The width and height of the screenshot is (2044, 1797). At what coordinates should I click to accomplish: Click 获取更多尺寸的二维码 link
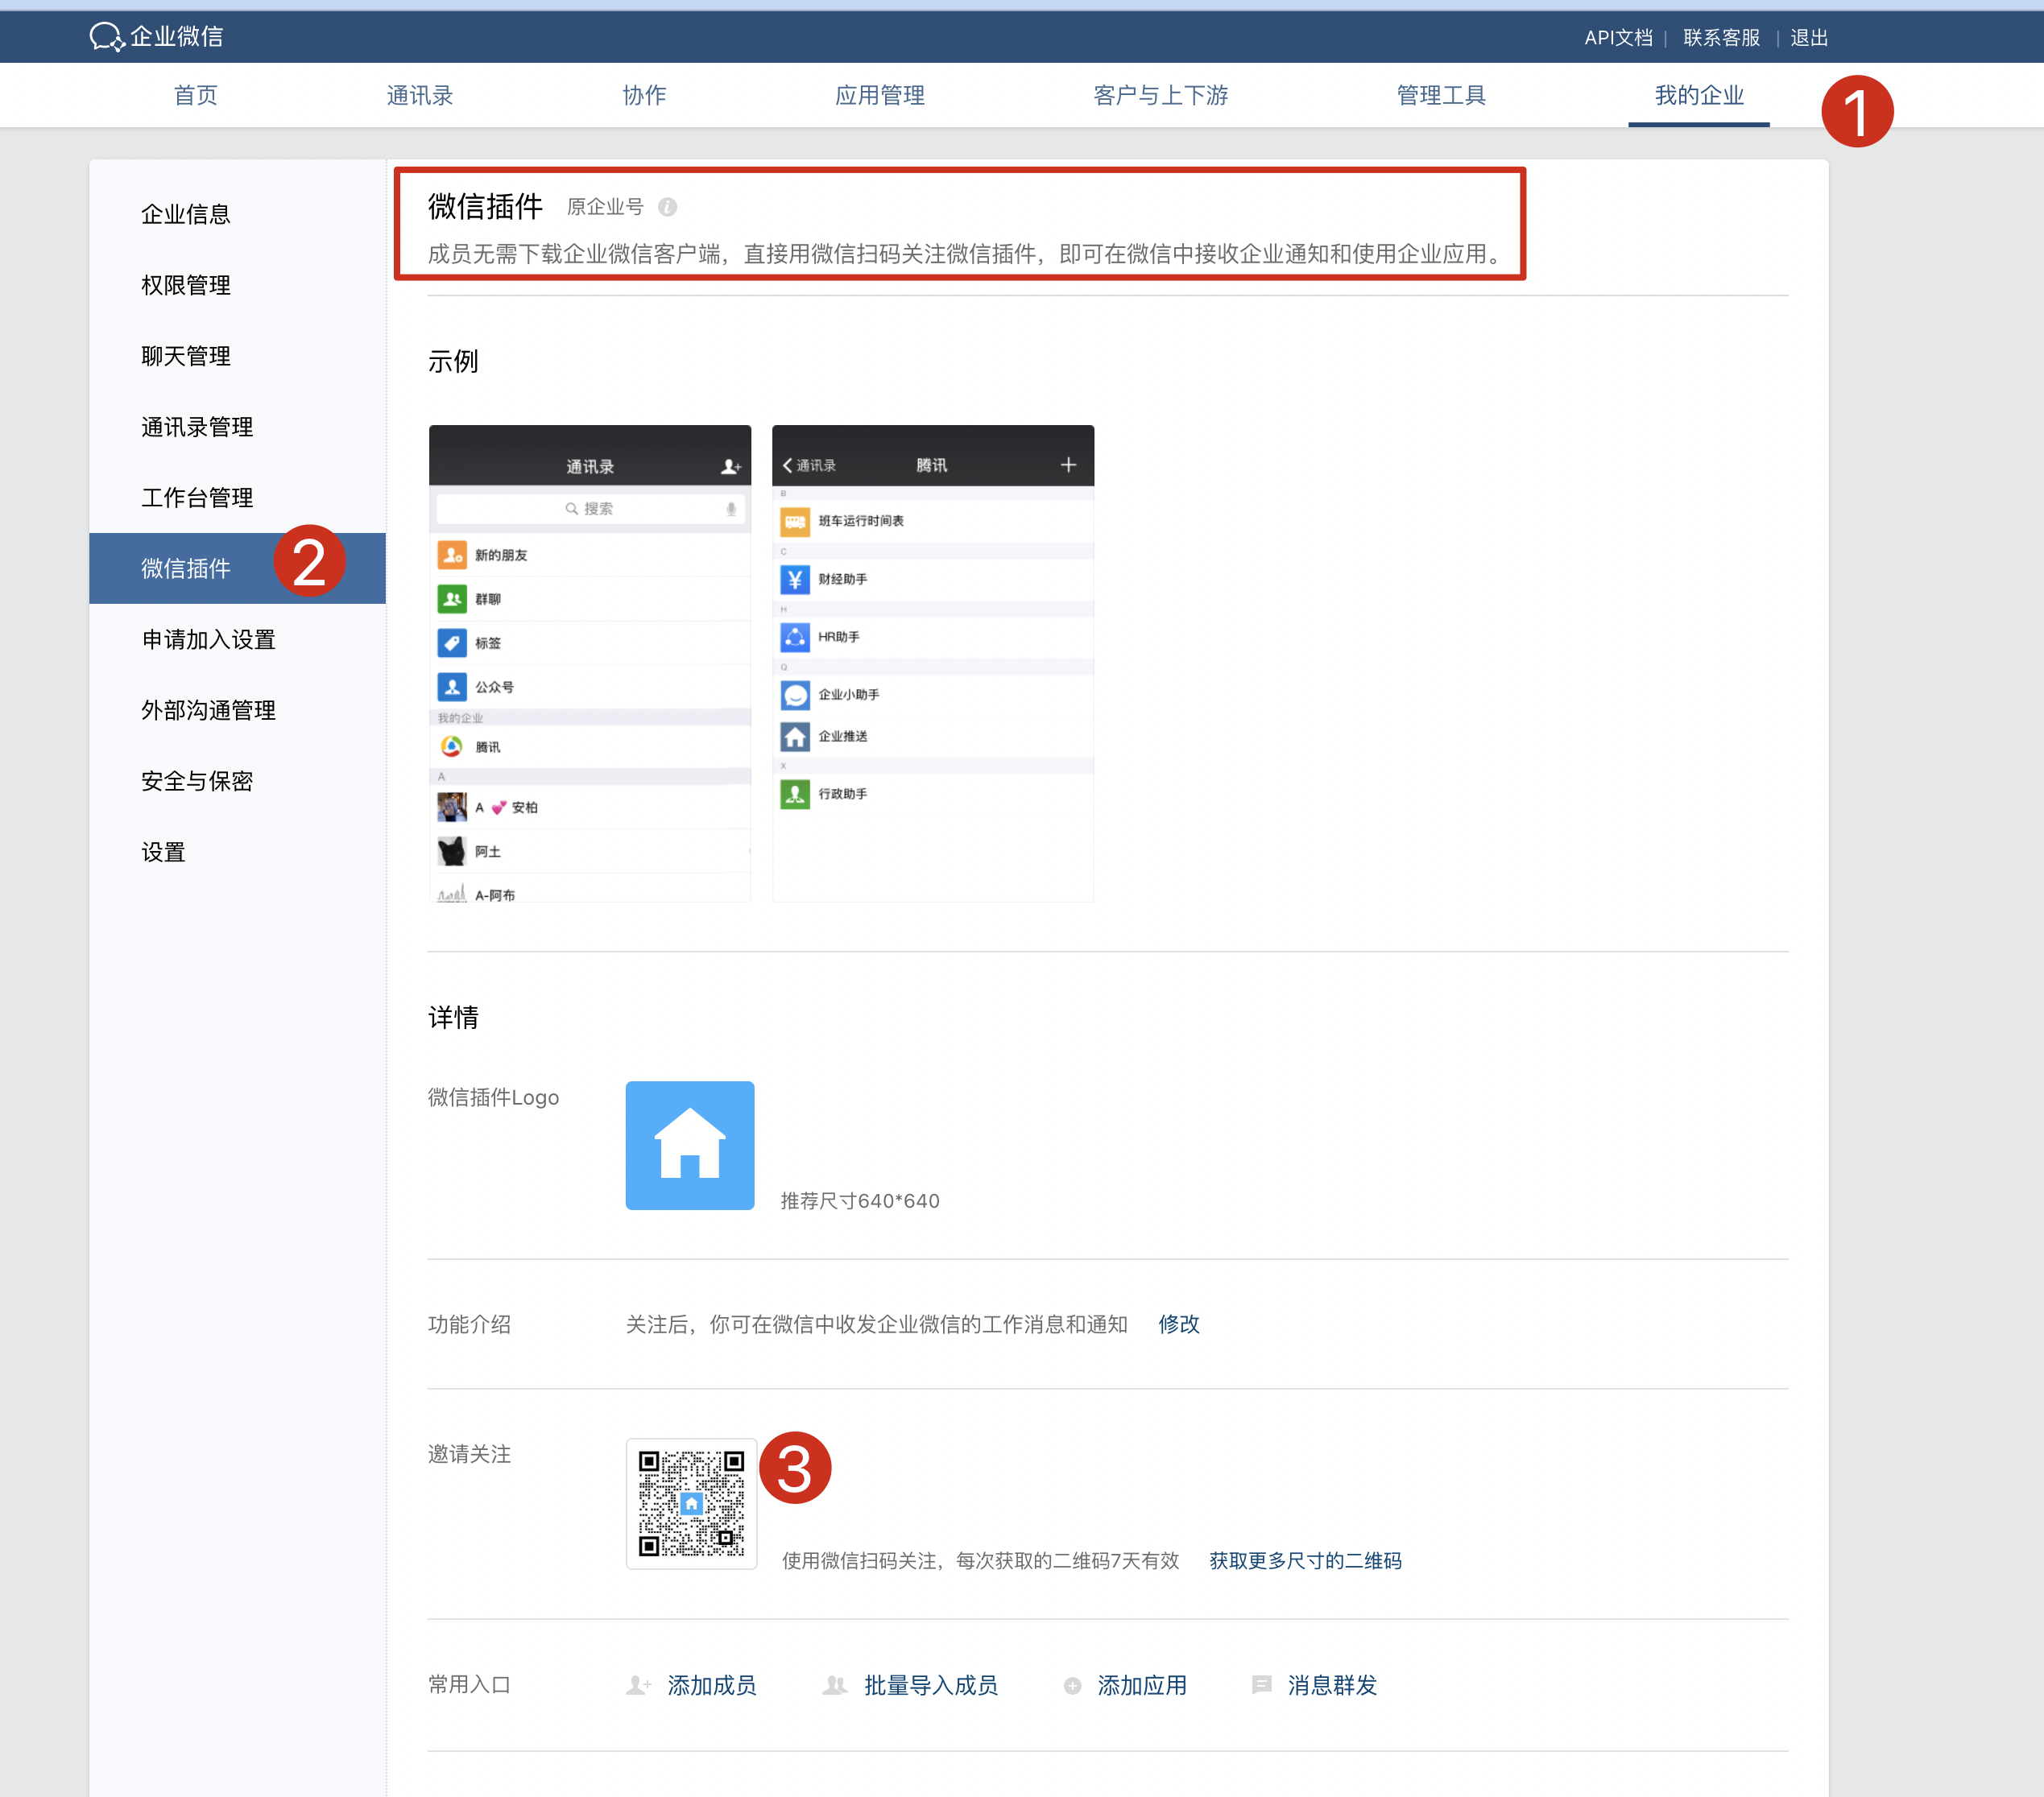(1305, 1560)
